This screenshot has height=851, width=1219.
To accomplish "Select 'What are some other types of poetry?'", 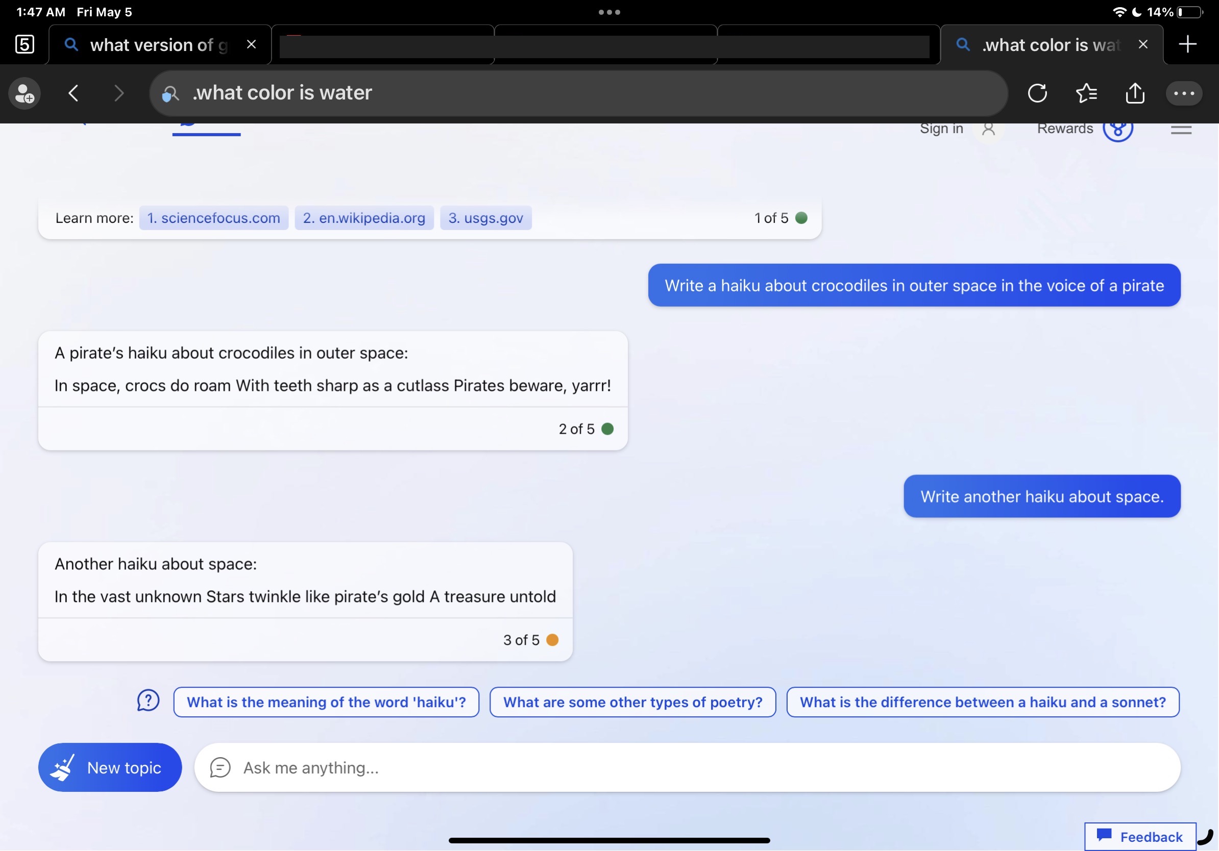I will click(632, 702).
